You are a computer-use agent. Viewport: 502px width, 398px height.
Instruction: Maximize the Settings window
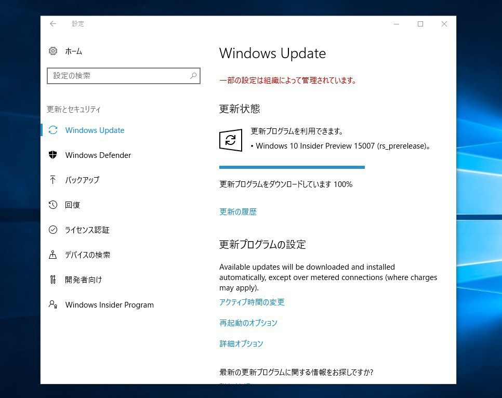coord(420,24)
